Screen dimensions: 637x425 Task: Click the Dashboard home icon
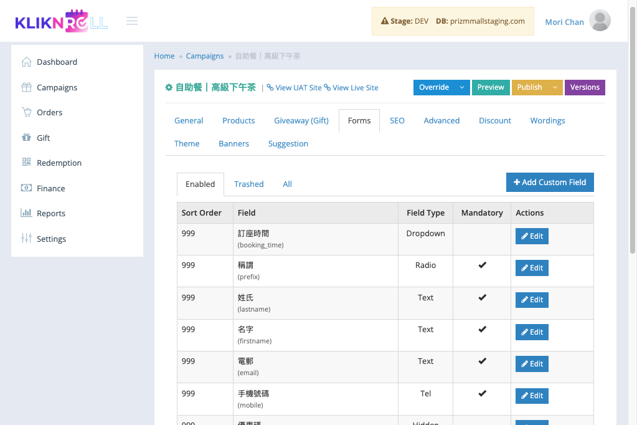click(x=26, y=62)
